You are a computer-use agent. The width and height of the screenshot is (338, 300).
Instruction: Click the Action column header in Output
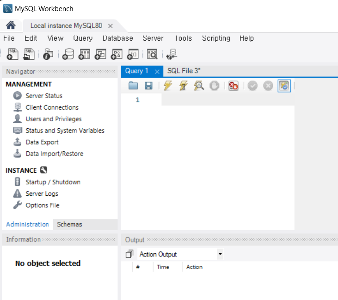coord(194,267)
